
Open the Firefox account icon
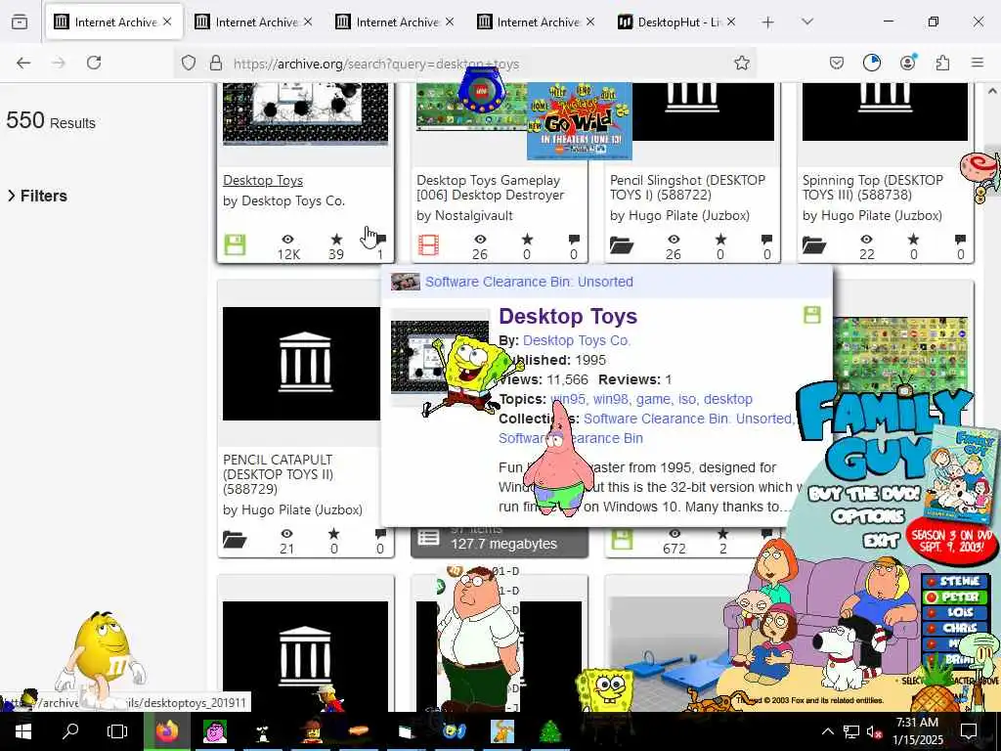pyautogui.click(x=908, y=62)
